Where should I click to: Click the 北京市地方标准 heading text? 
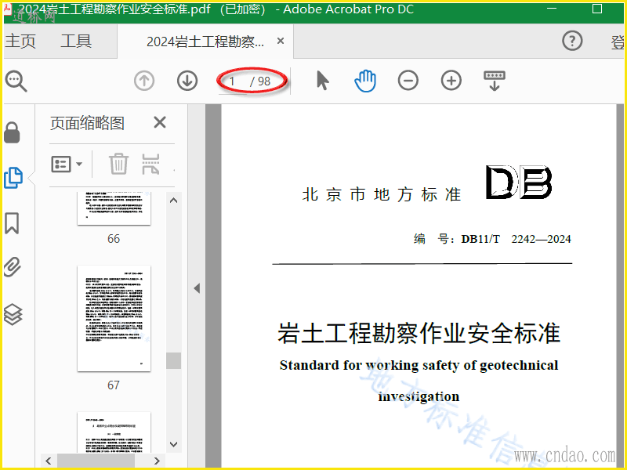(x=382, y=194)
